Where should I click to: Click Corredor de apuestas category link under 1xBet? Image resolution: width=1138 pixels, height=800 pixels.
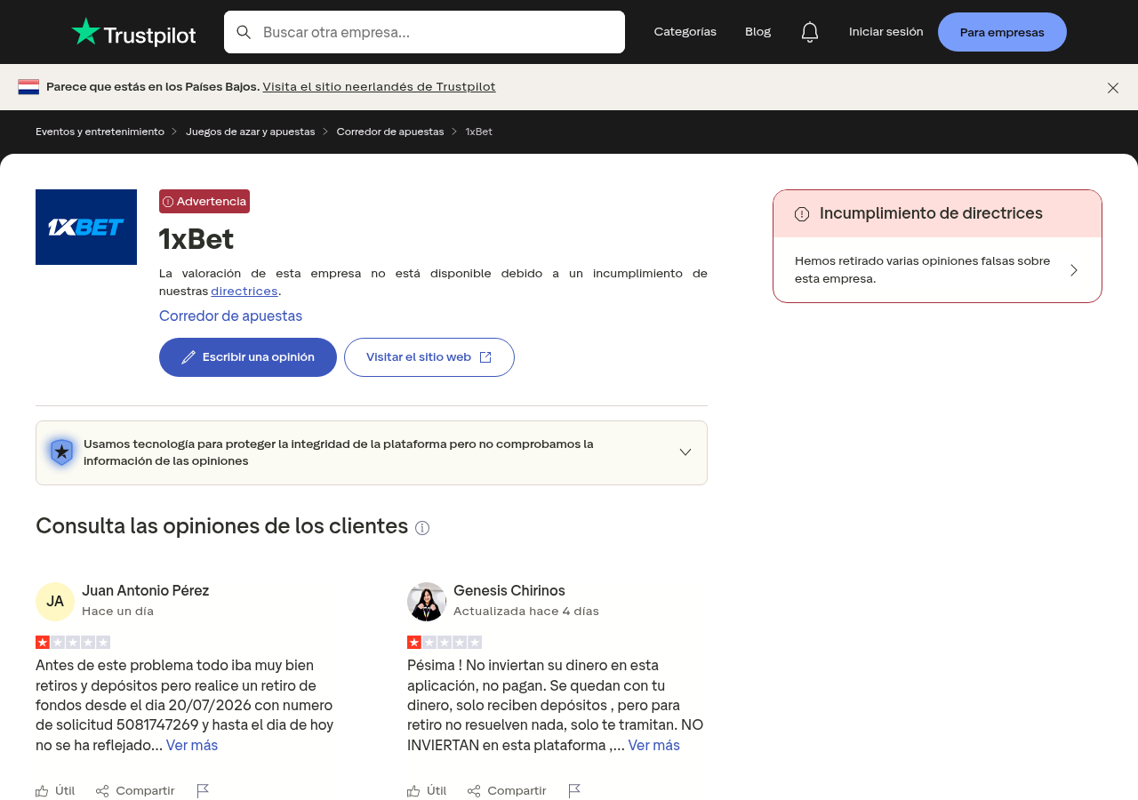pos(230,316)
